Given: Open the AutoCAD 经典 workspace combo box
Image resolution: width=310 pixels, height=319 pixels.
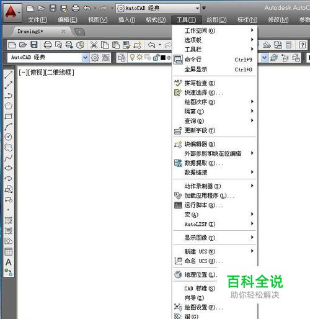Looking at the screenshot, I should point(48,58).
